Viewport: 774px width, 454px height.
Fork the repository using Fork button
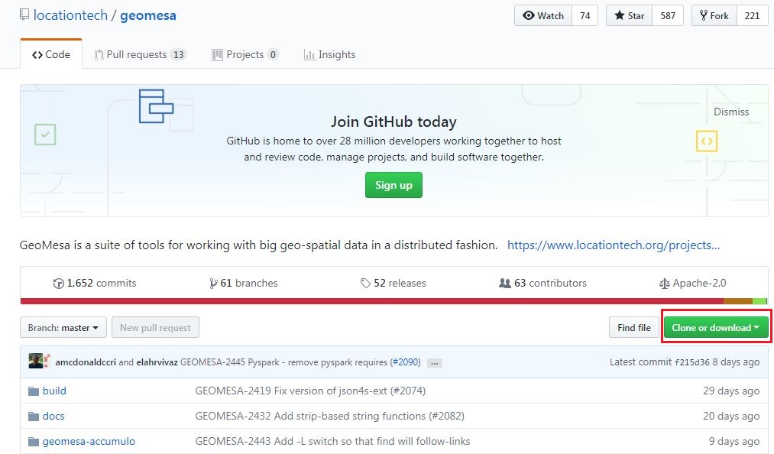(714, 15)
